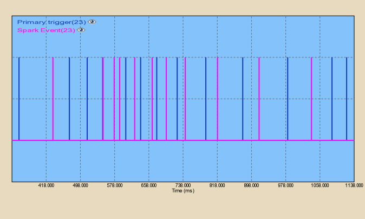
Task: Click the 1138.000 time axis label
Action: pyautogui.click(x=354, y=185)
